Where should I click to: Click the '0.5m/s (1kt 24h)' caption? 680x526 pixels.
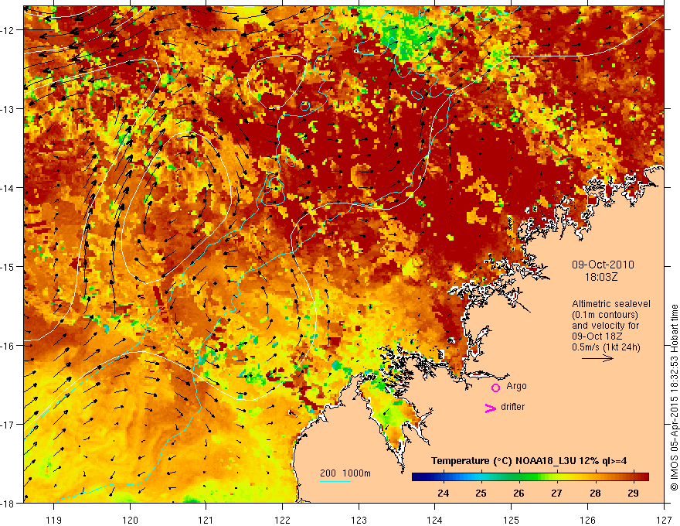tap(606, 347)
